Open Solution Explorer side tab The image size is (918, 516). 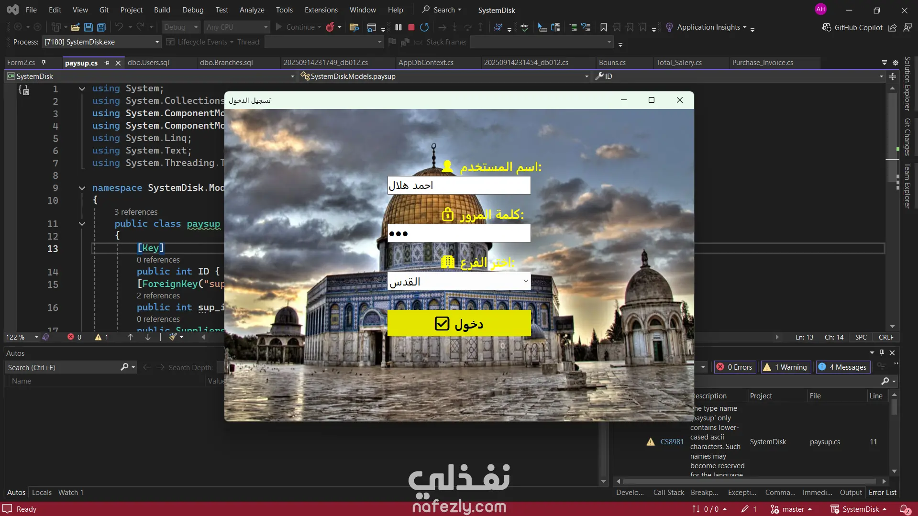[x=907, y=84]
